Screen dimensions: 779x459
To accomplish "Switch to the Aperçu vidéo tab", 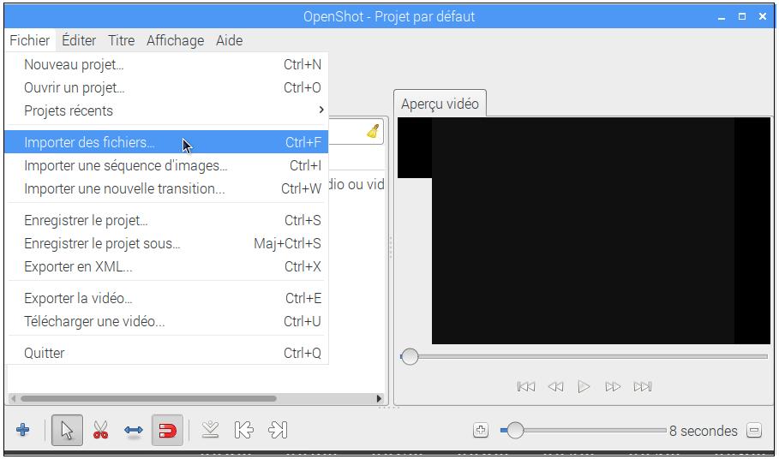I will (440, 104).
